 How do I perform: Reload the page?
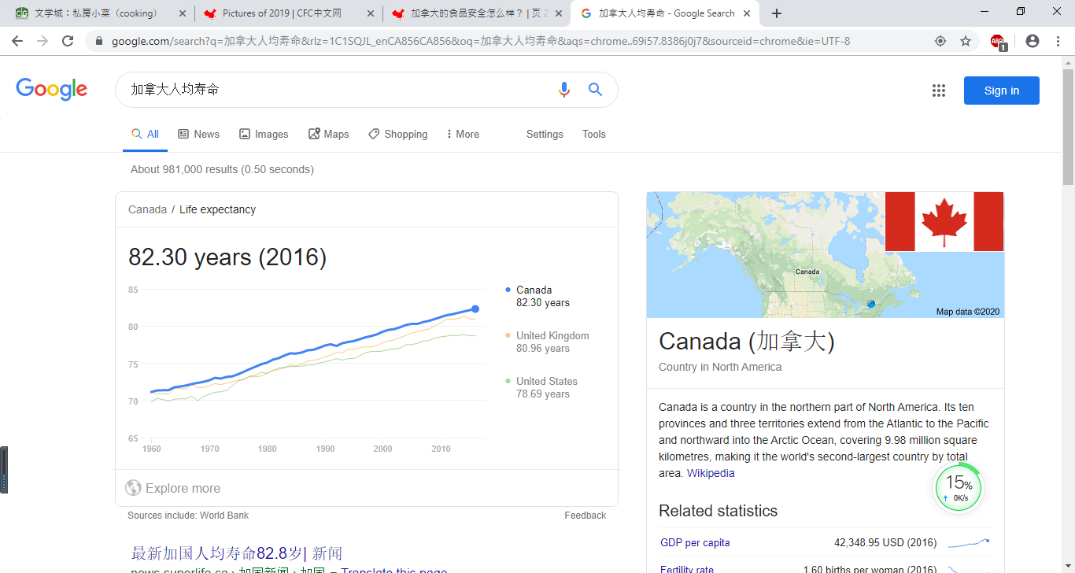68,41
